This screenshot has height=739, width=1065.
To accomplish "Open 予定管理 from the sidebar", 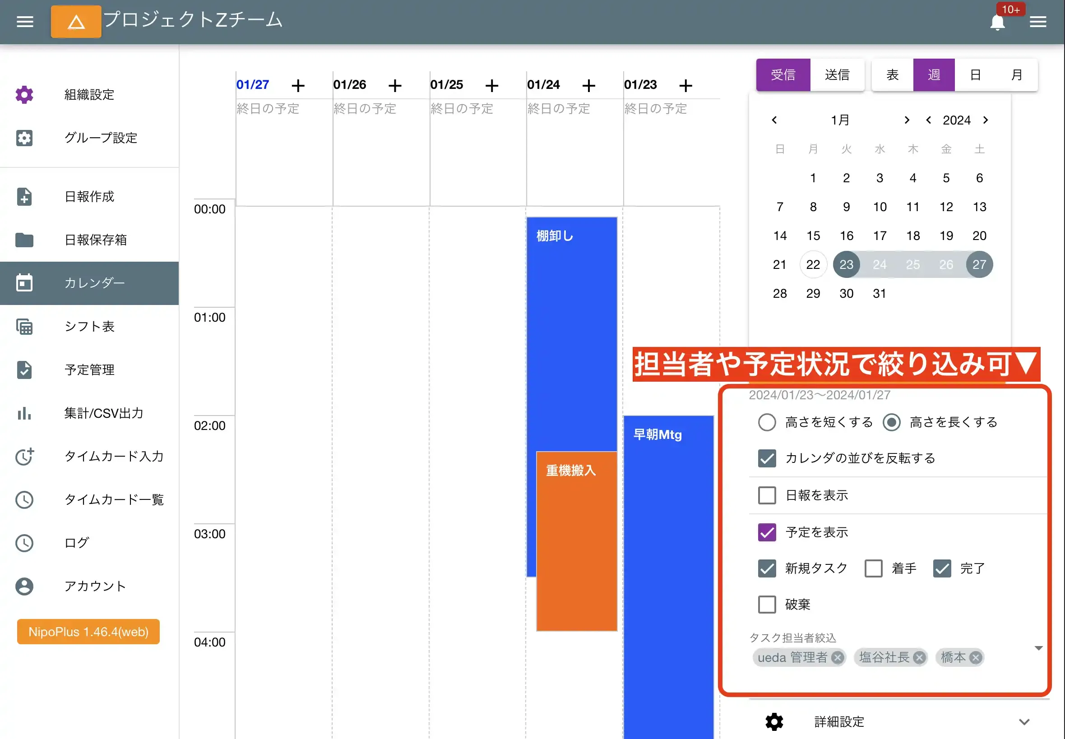I will [x=23, y=369].
